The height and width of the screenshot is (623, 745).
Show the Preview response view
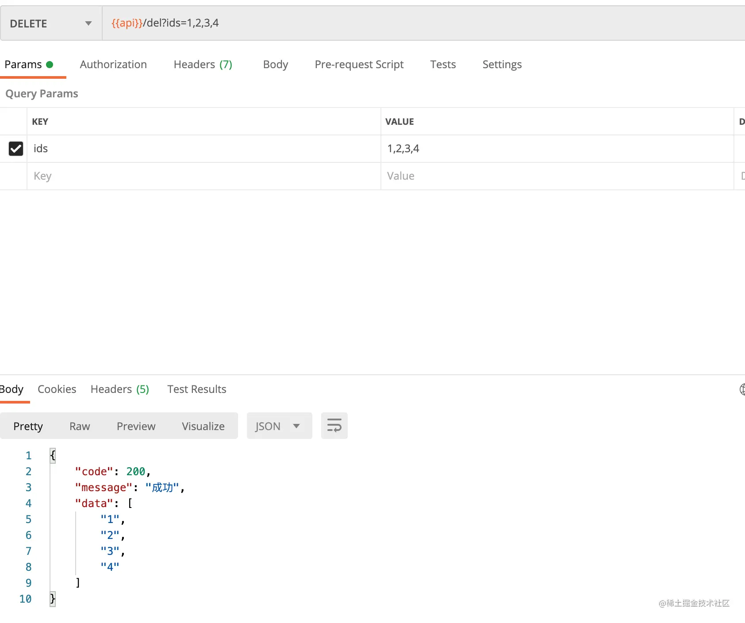(x=136, y=426)
